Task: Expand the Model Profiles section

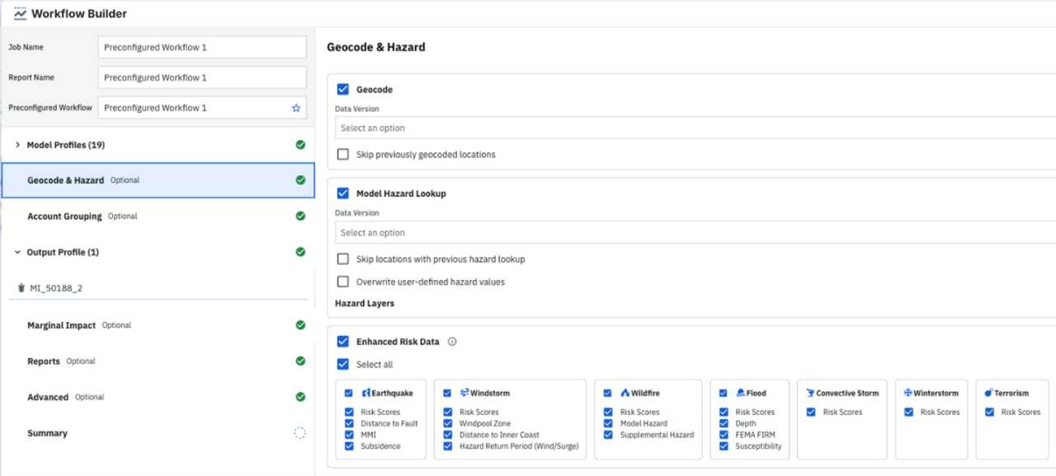Action: (16, 144)
